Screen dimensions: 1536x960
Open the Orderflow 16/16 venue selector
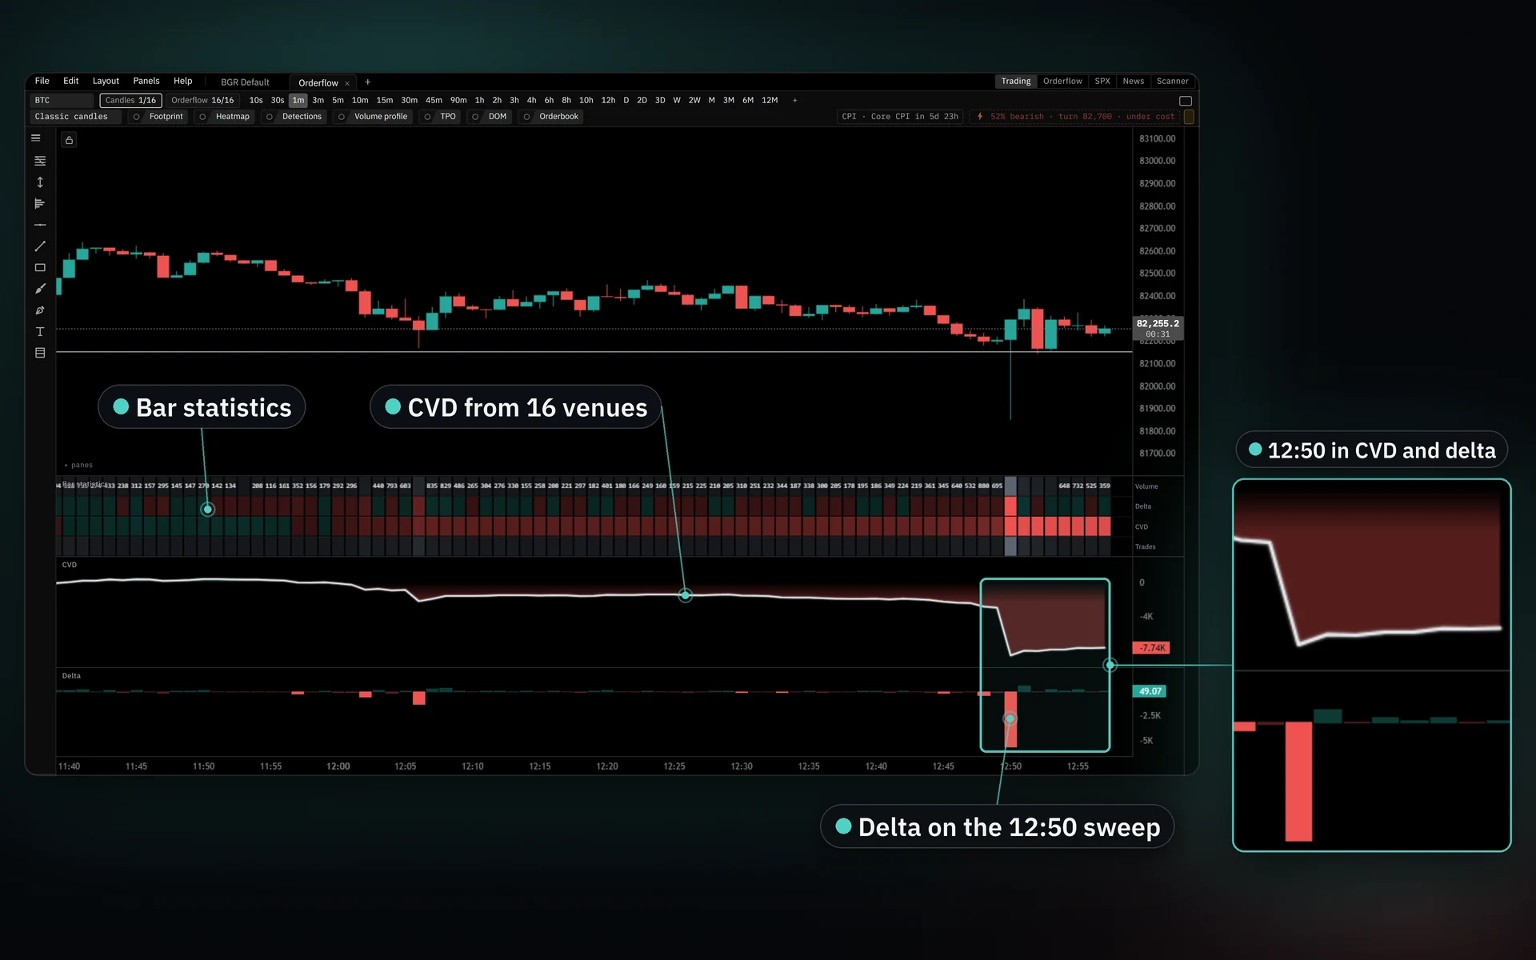202,101
